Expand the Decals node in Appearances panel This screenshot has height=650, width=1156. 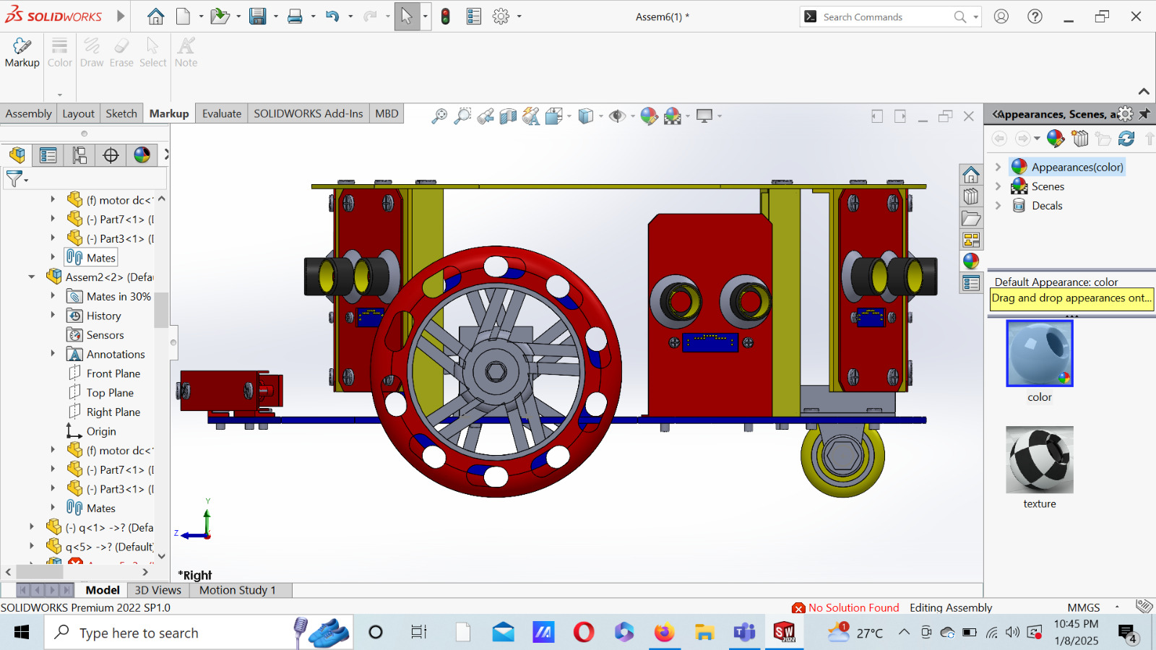point(999,205)
